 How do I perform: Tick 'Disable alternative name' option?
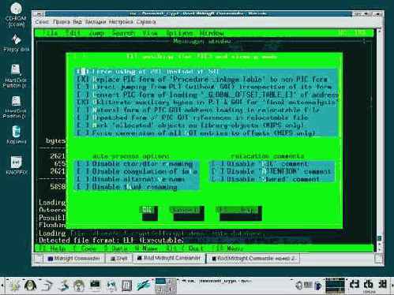tap(83, 179)
